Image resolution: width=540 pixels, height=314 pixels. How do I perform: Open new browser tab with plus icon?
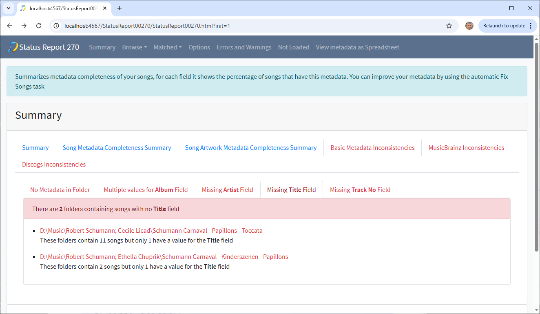120,8
